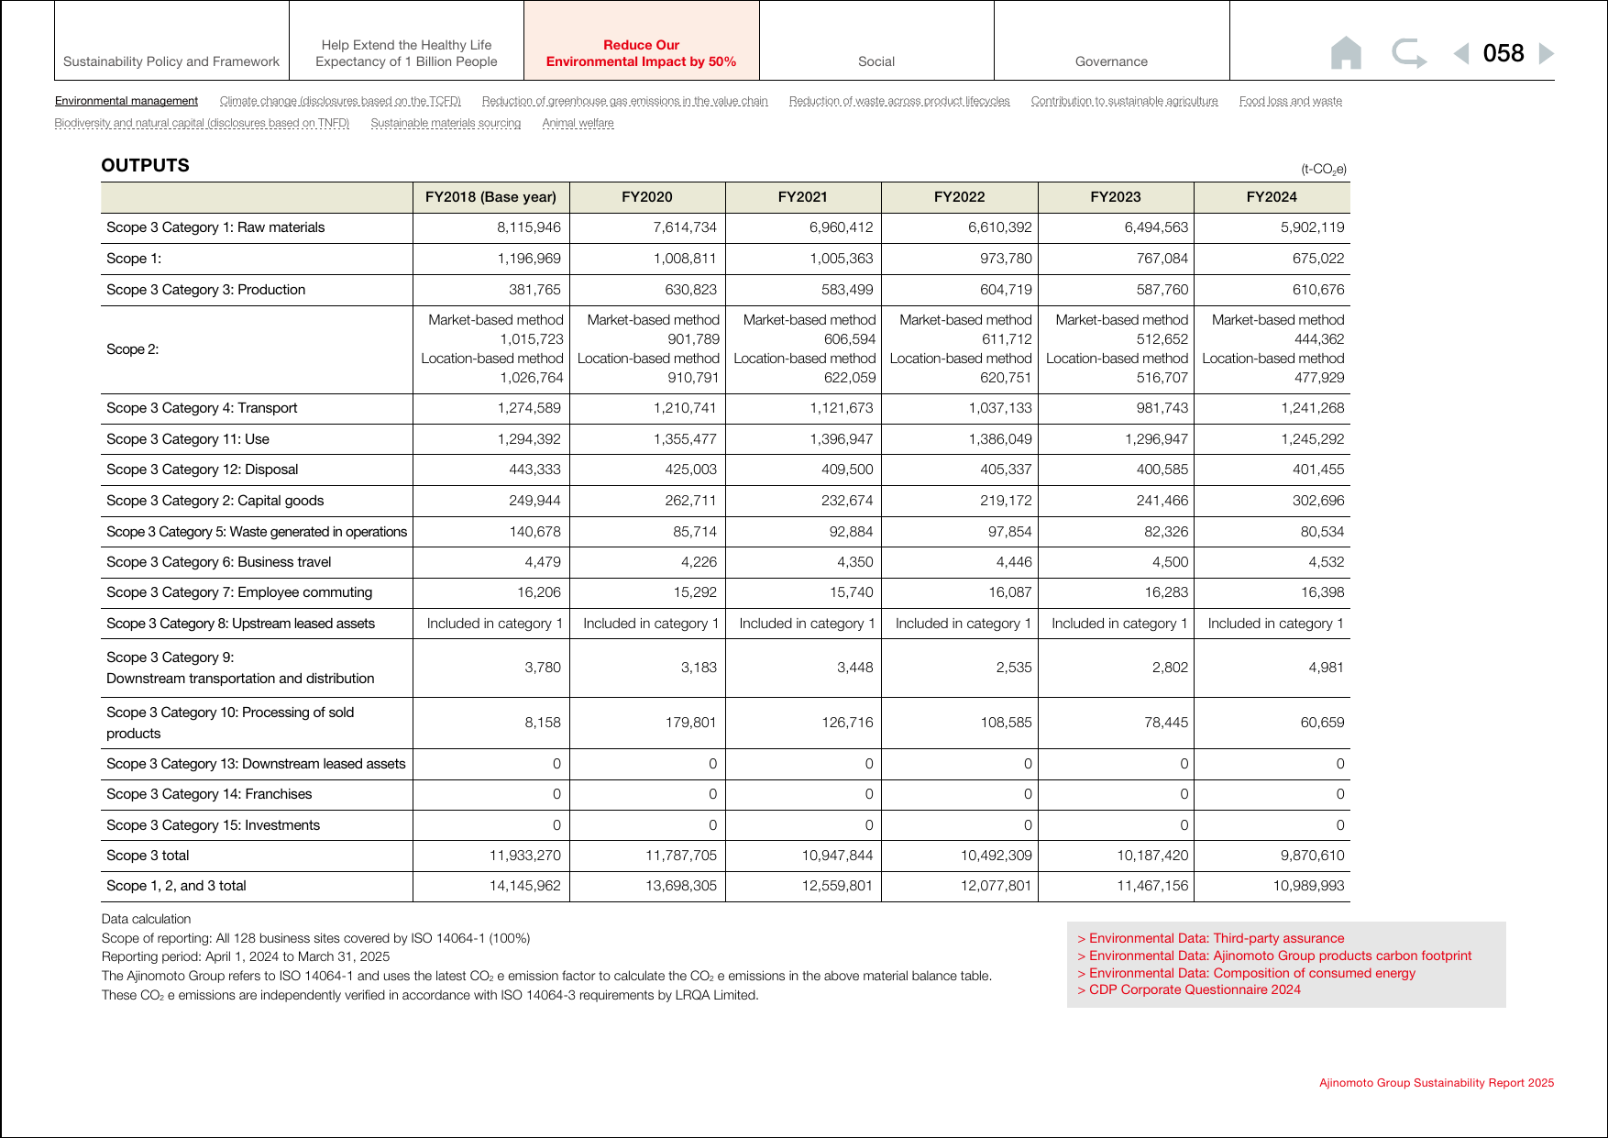Screen dimensions: 1608x1138
Task: Click Scope 3 Category 1: Raw materials row label
Action: pos(215,227)
